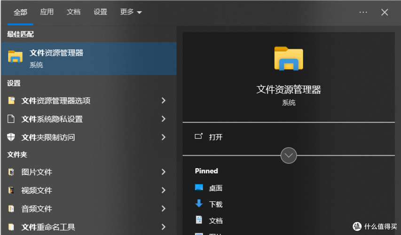Image resolution: width=401 pixels, height=235 pixels.
Task: Close the search panel with X
Action: pos(385,12)
